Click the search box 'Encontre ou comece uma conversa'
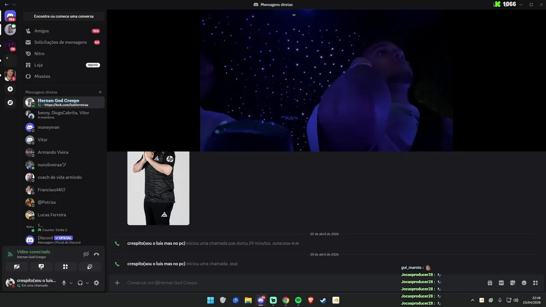Screen dimensions: 546x307 [64, 16]
